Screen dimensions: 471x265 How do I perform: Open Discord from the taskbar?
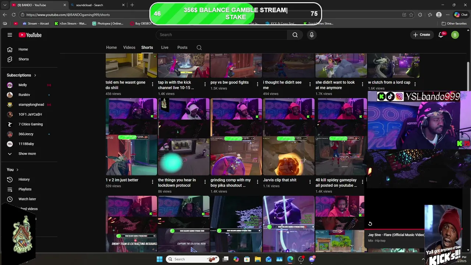(312, 259)
